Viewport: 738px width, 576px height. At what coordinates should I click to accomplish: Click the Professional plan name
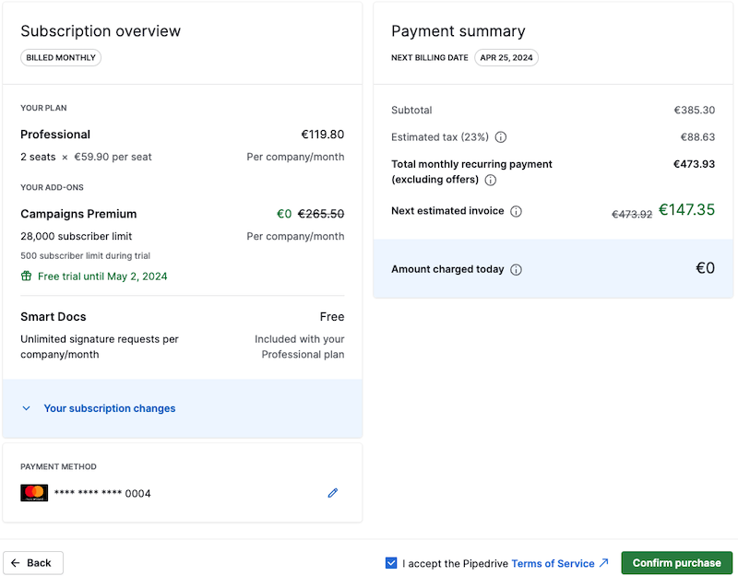[55, 134]
